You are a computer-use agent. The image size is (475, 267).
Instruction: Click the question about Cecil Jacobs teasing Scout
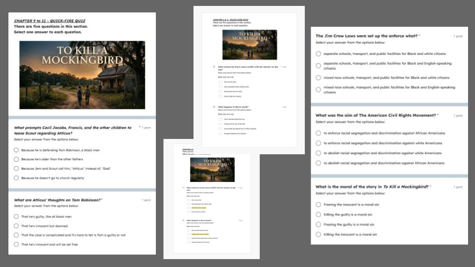tap(73, 131)
